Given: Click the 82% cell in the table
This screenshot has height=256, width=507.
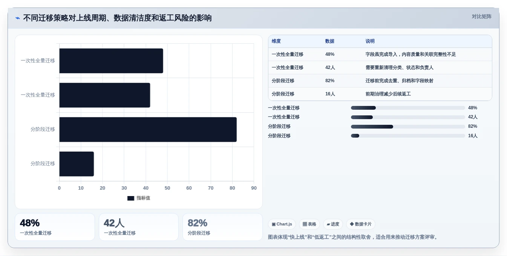Looking at the screenshot, I should click(330, 81).
